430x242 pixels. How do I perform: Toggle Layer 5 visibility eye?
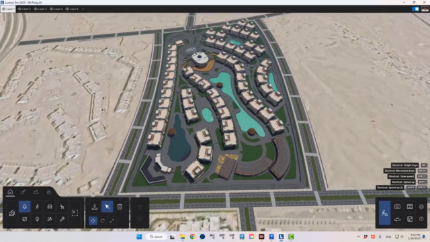point(67,9)
